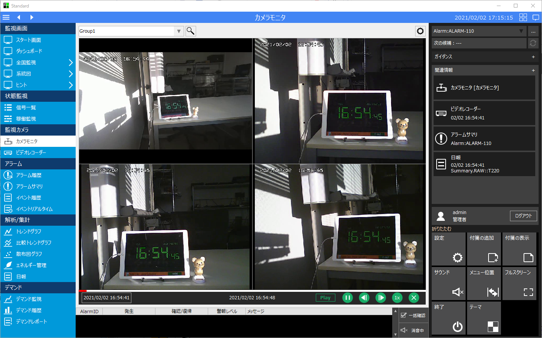Toggle the 消音中 mute indicator
Image resolution: width=542 pixels, height=338 pixels.
pyautogui.click(x=404, y=330)
